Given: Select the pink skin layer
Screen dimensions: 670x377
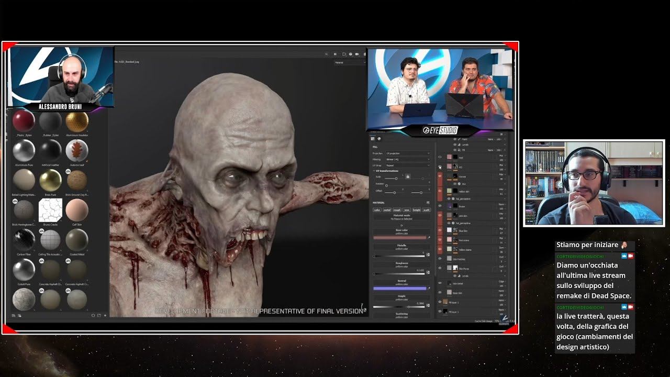Looking at the screenshot, I should coord(474,215).
